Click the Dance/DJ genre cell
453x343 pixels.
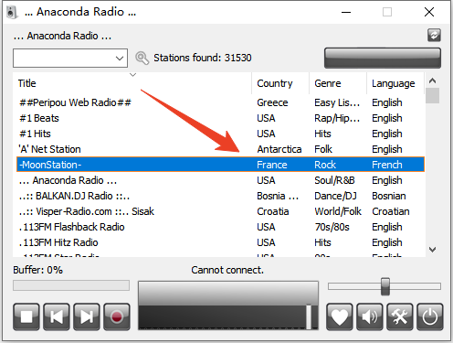(335, 196)
